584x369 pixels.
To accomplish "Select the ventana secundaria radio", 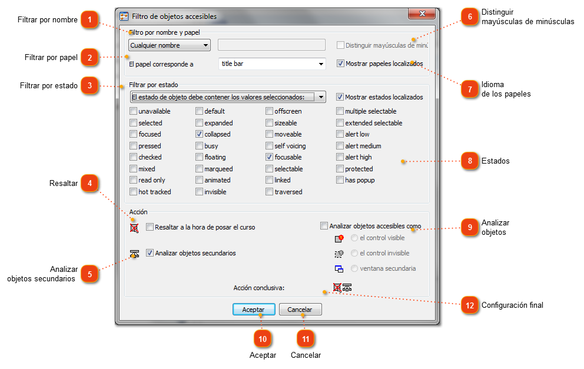I will (x=354, y=268).
